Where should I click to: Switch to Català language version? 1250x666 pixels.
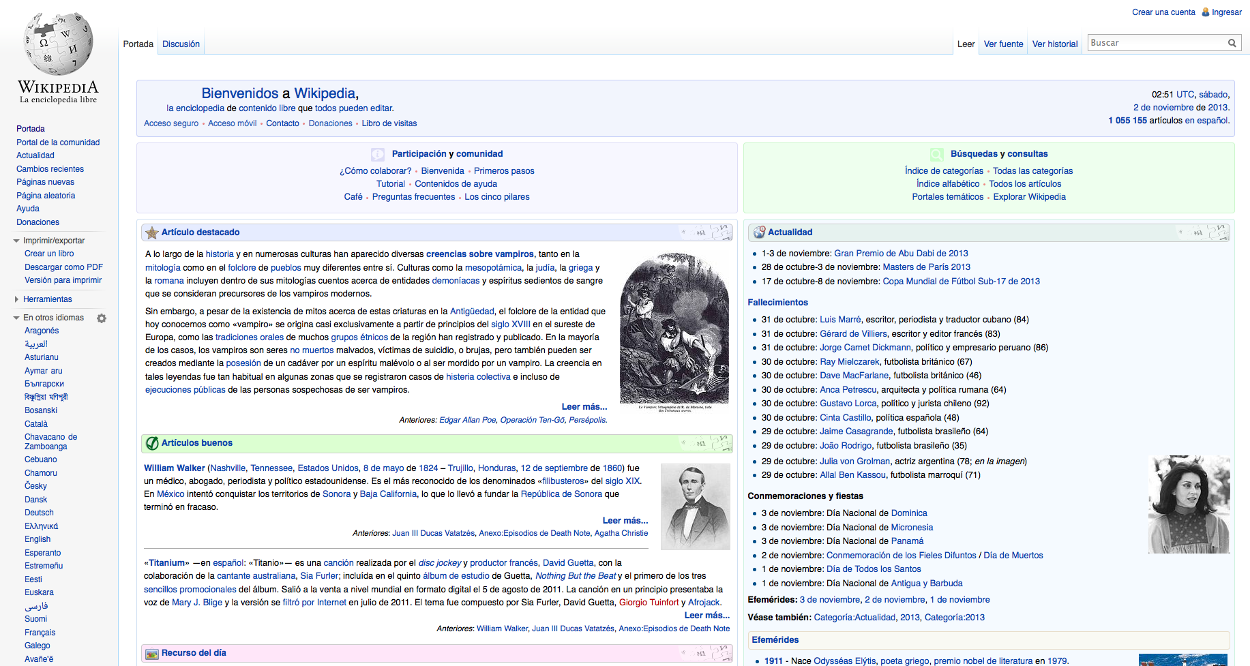click(36, 424)
